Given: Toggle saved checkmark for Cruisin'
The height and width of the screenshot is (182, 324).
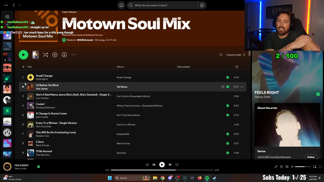Looking at the screenshot, I should click(x=228, y=106).
